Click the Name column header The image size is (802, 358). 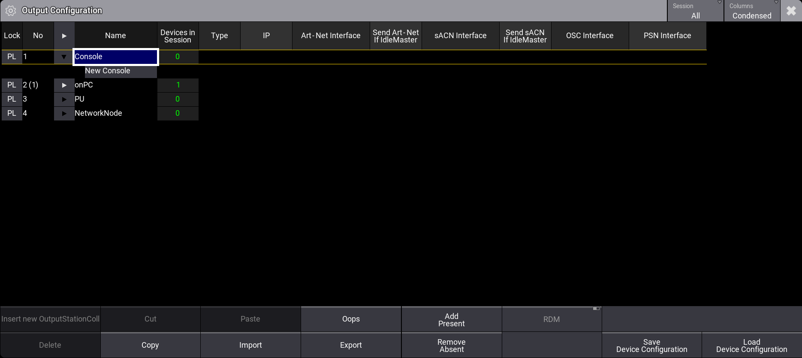coord(115,36)
